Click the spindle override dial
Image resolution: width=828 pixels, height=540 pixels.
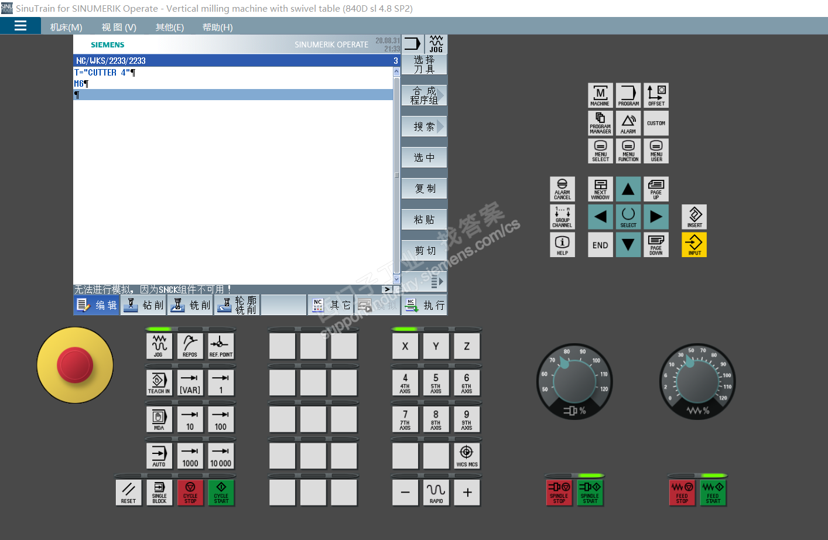tap(574, 381)
